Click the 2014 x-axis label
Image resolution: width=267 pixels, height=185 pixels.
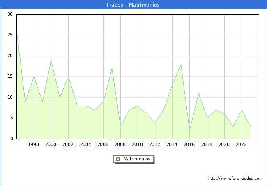(x=172, y=144)
